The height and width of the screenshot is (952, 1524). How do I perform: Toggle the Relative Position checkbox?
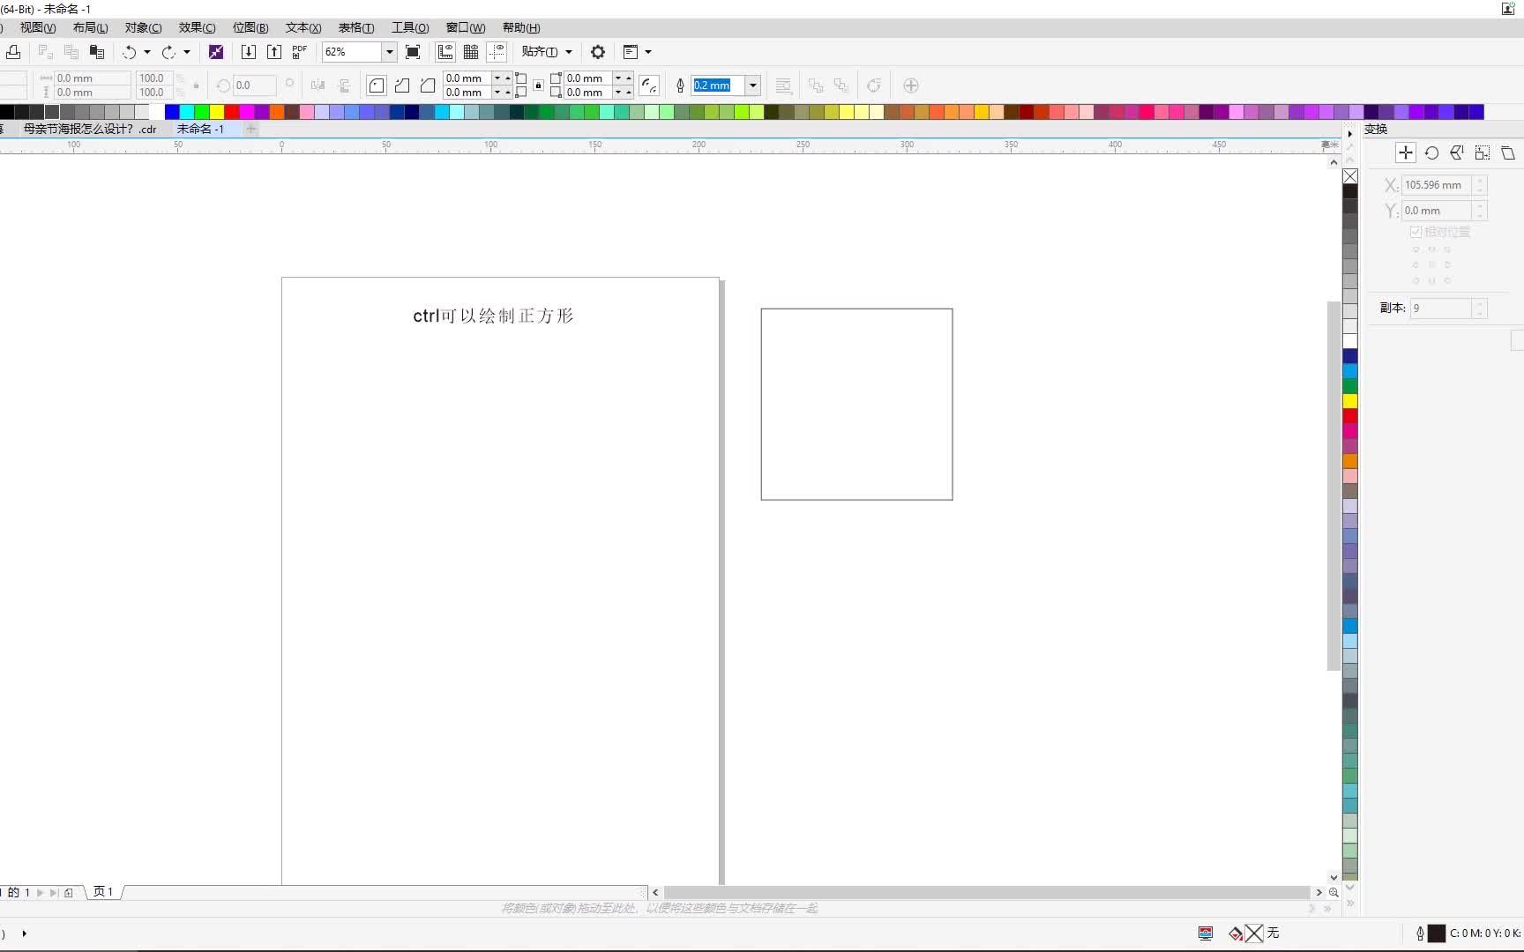point(1416,232)
